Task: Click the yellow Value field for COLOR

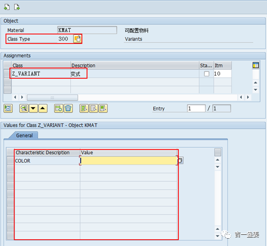Action: (129, 161)
